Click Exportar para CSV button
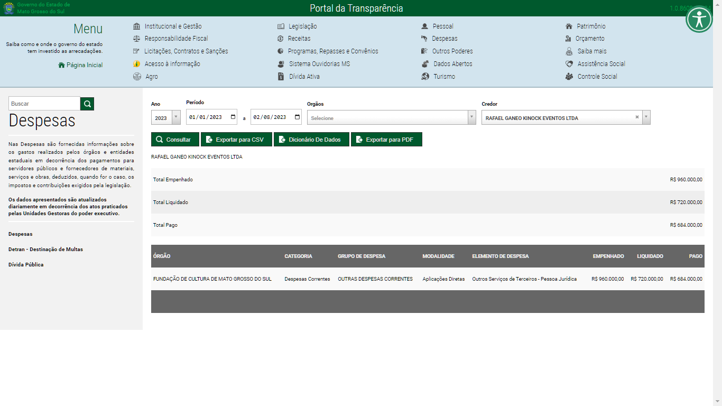This screenshot has width=722, height=406. click(237, 140)
